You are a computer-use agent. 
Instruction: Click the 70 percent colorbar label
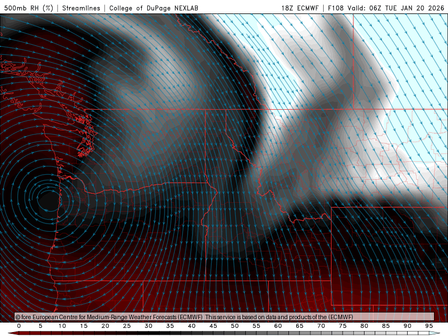[x=321, y=326]
